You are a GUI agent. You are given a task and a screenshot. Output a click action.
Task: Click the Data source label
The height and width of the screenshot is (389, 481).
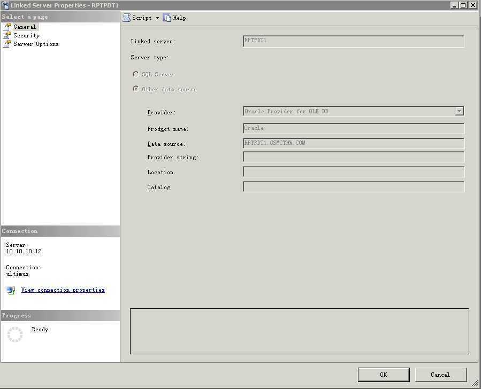click(166, 144)
